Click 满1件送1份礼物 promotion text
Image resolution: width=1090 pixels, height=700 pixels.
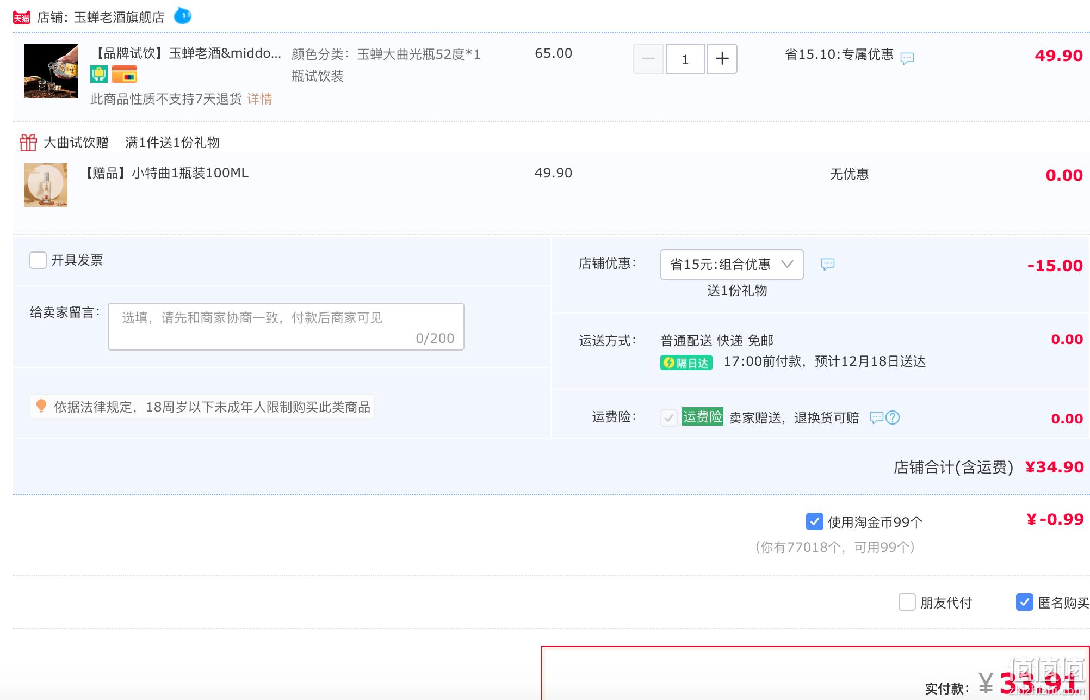[172, 143]
